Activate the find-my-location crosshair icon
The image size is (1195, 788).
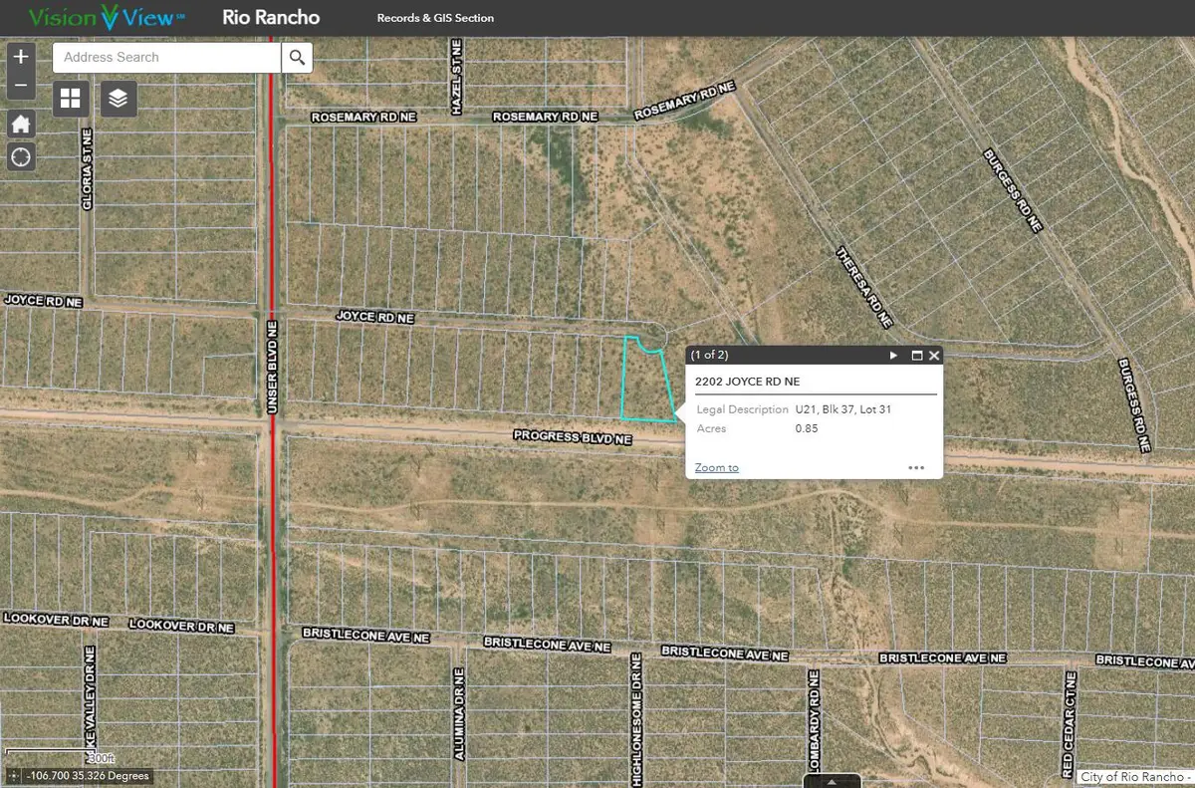[20, 156]
